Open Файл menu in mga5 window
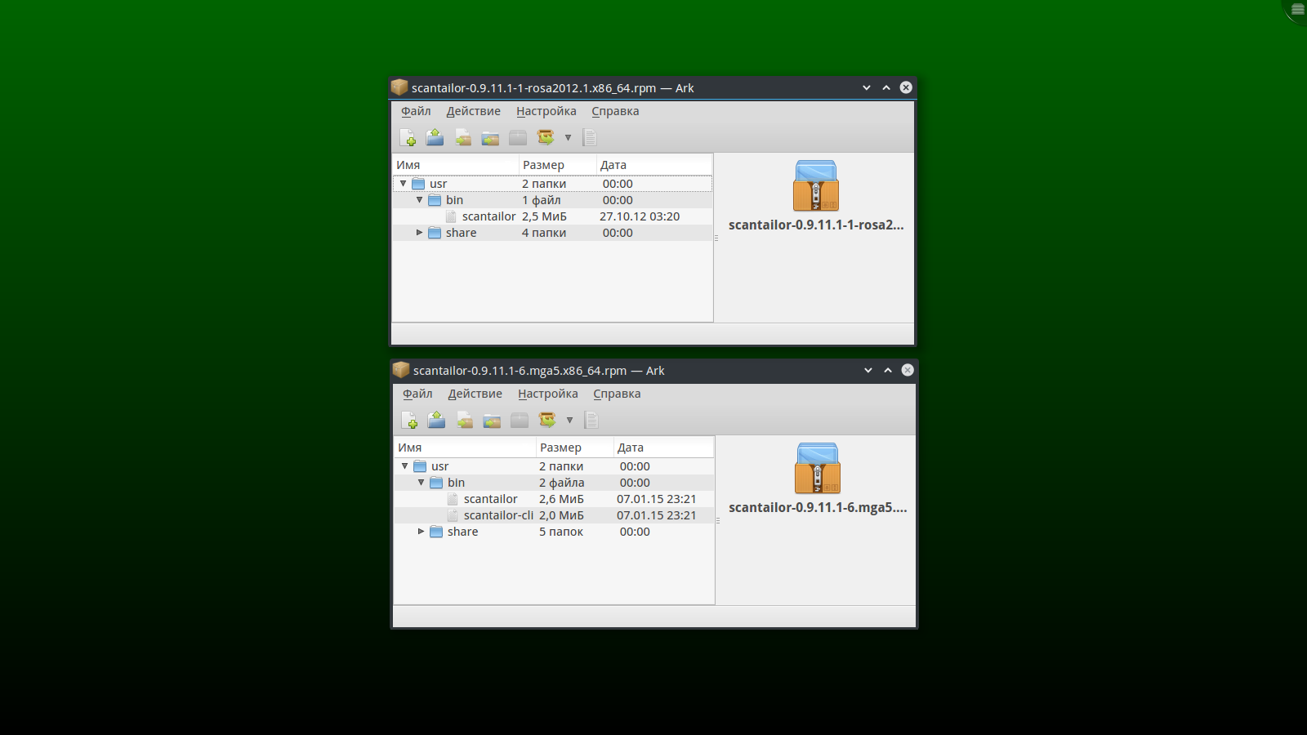Image resolution: width=1307 pixels, height=735 pixels. [417, 394]
